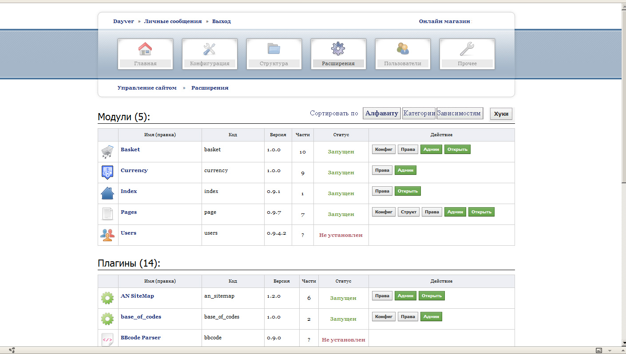
Task: Open the Онлайн магазин link
Action: pos(444,21)
